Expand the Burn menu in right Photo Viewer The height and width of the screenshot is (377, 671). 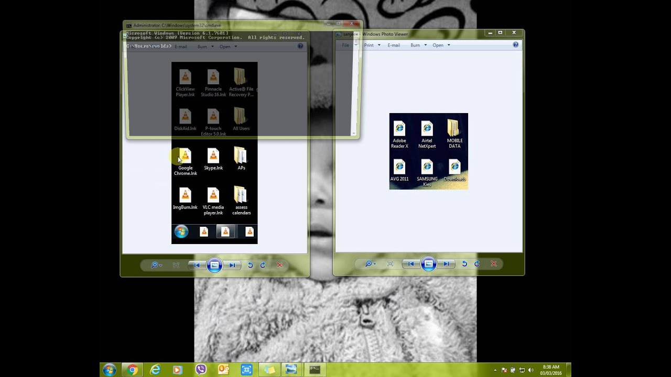(x=418, y=45)
